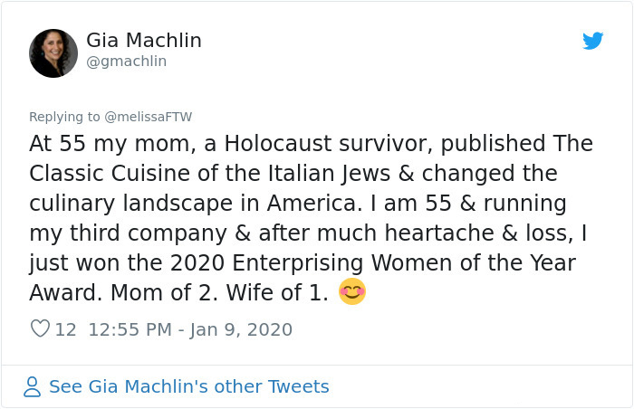
Task: Open the @gmachlin handle
Action: (126, 62)
